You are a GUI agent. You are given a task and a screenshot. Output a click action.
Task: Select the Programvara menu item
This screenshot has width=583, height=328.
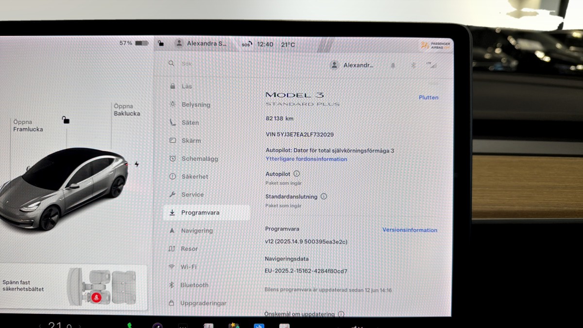tap(207, 212)
